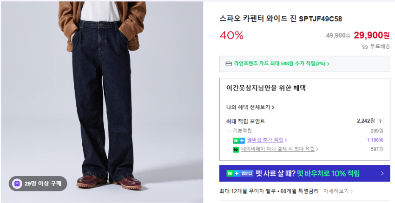Click the purple shopping bag purchase icon
Viewport: 395px width, 203px height.
(17, 184)
